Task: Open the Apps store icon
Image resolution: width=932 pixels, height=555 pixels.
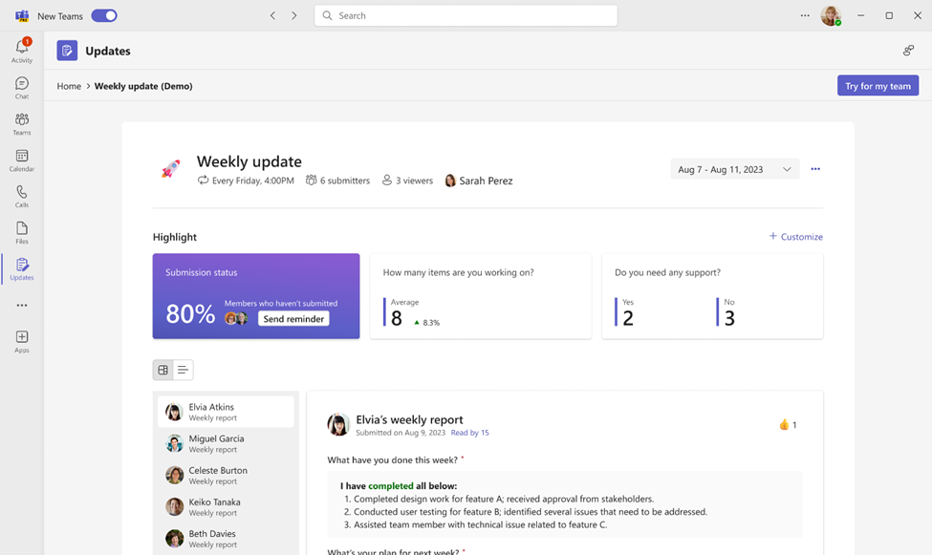Action: click(x=21, y=341)
